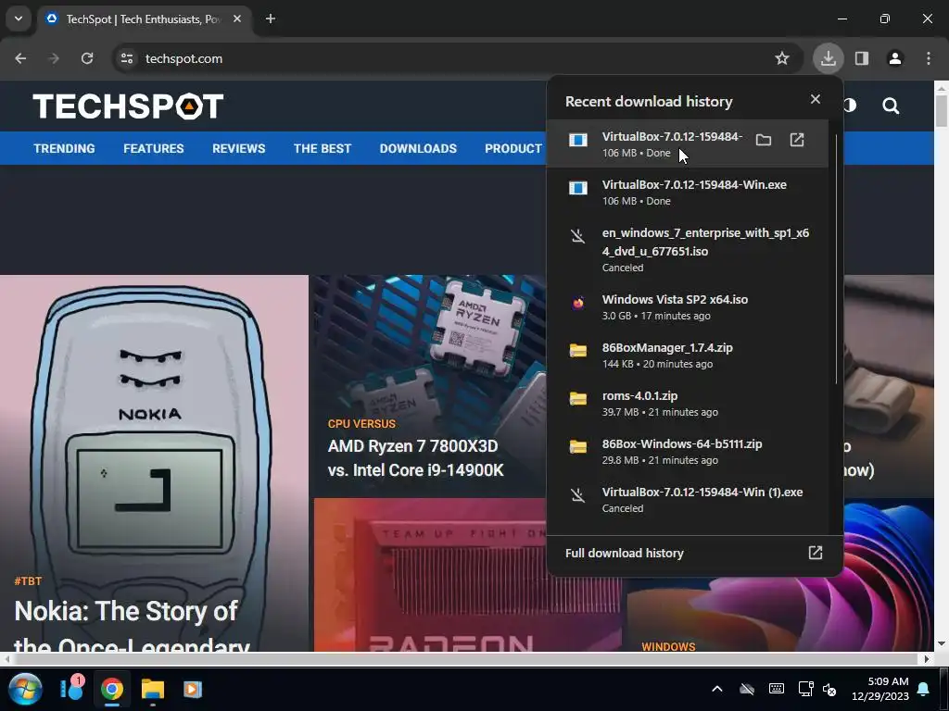Click the #TBT tag

28,581
